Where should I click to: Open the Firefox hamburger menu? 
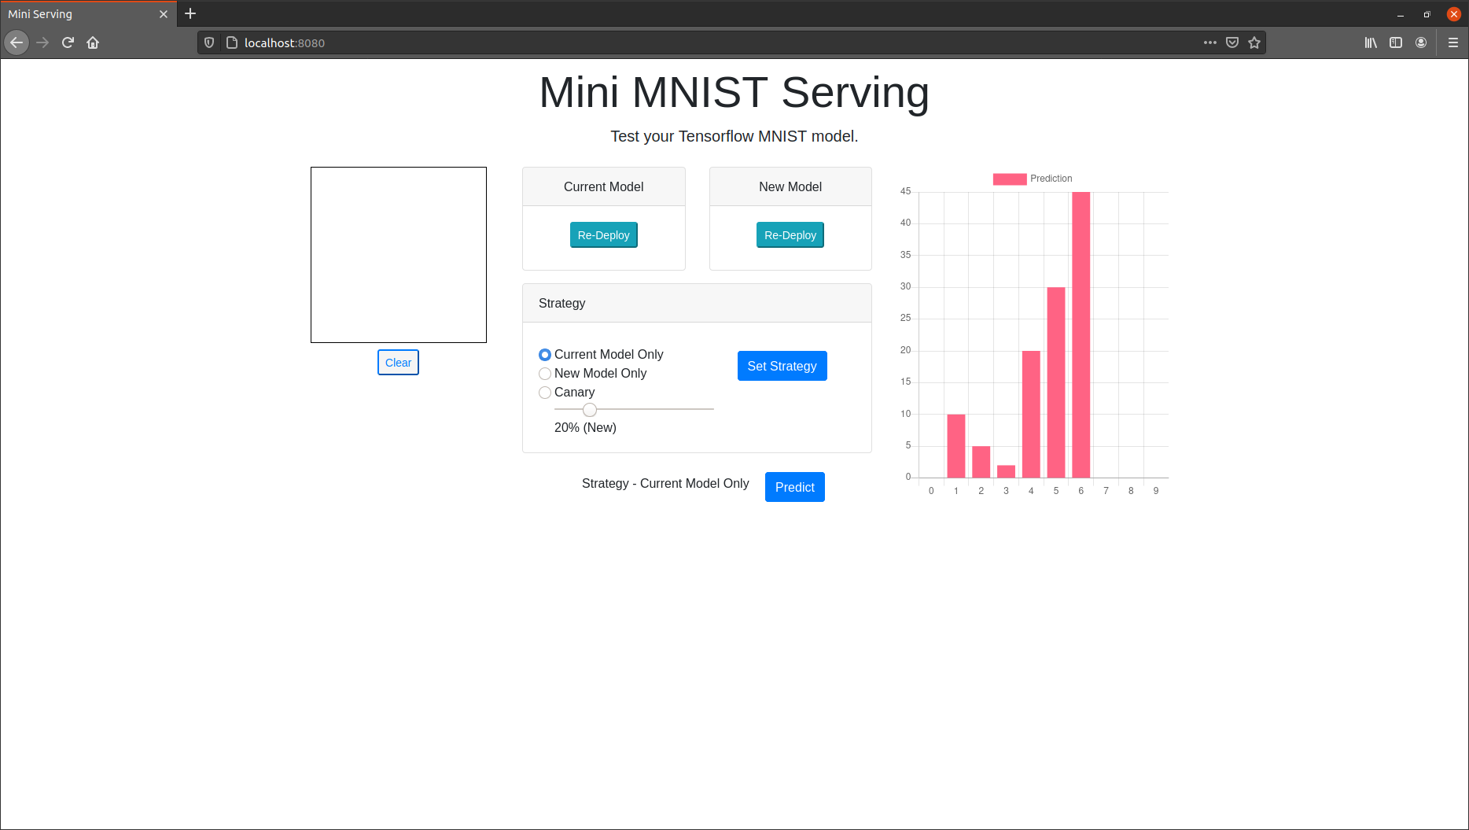pyautogui.click(x=1452, y=42)
